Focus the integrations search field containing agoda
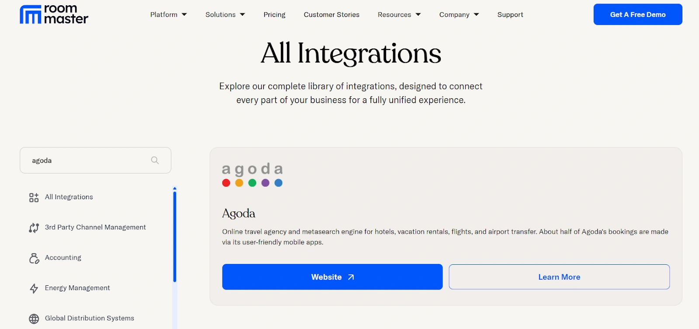 click(95, 160)
